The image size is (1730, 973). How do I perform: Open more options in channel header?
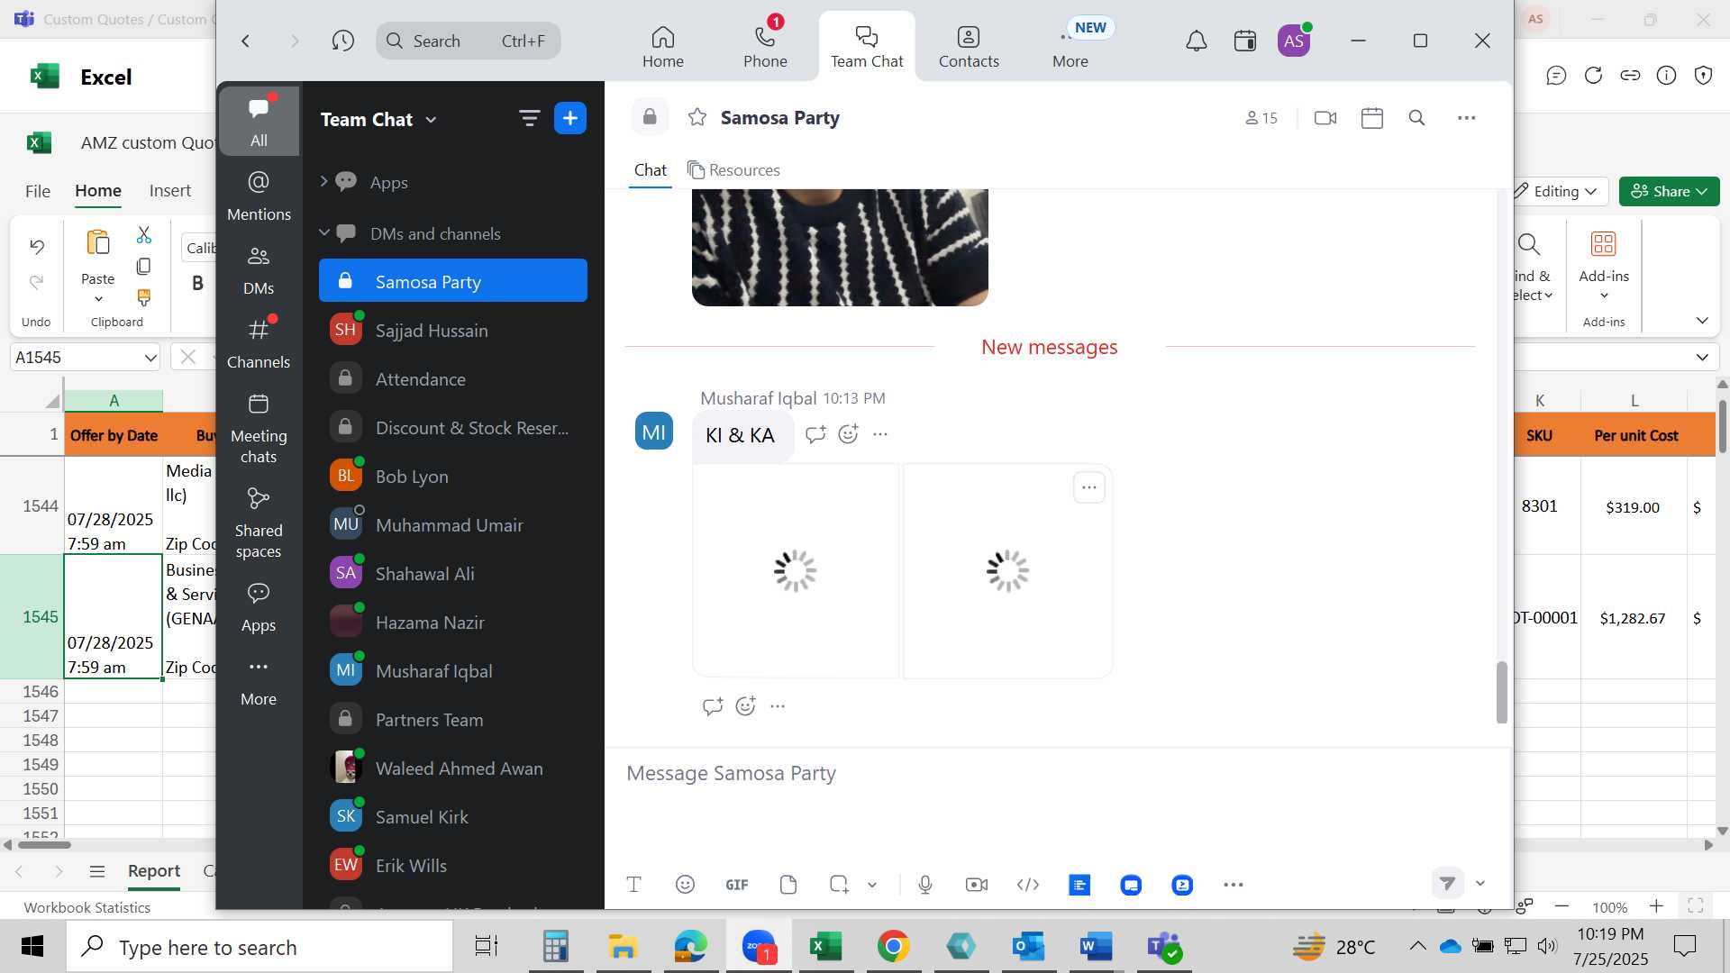coord(1467,118)
